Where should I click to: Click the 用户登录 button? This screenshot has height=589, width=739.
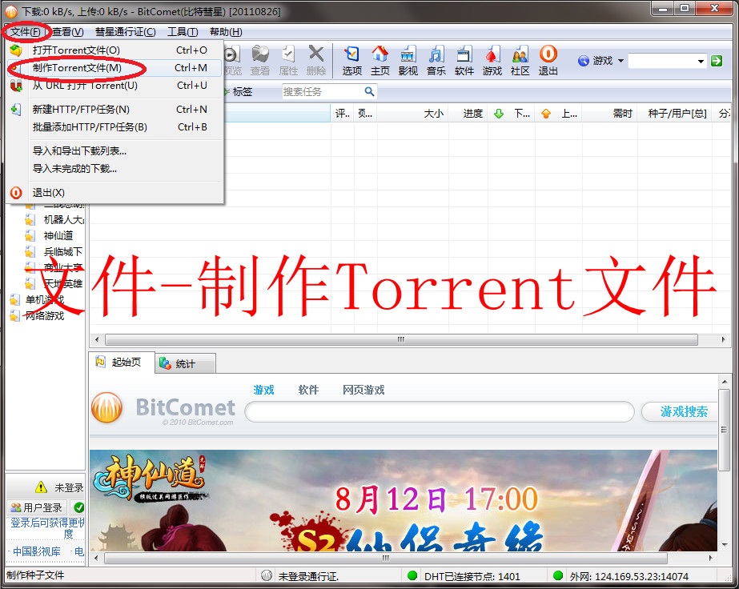point(38,507)
